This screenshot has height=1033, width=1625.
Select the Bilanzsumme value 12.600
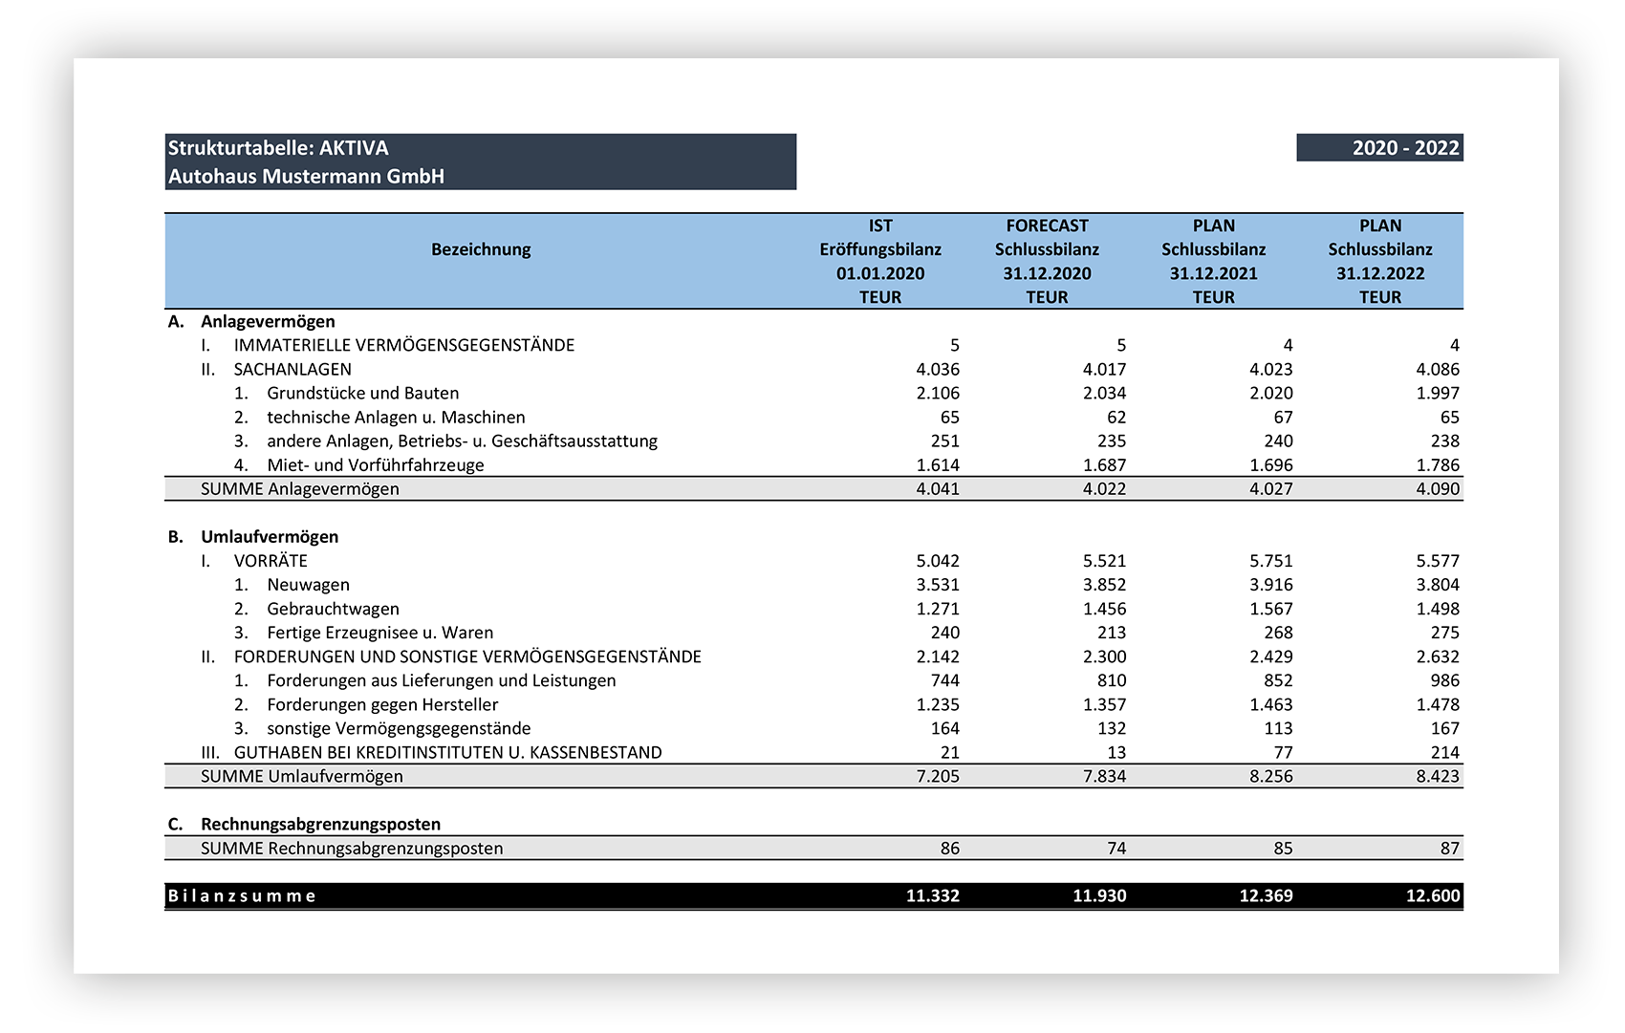[x=1432, y=896]
